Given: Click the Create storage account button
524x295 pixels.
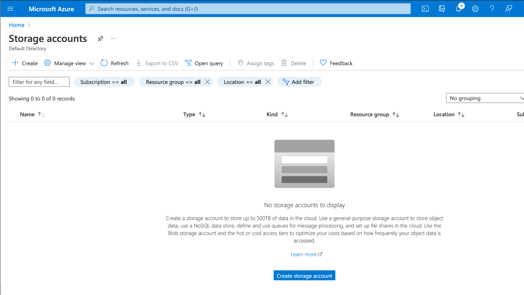Looking at the screenshot, I should (304, 275).
